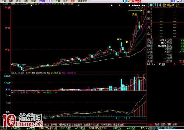
Task: Switch to the 走势 panel tab
Action: click(163, 125)
